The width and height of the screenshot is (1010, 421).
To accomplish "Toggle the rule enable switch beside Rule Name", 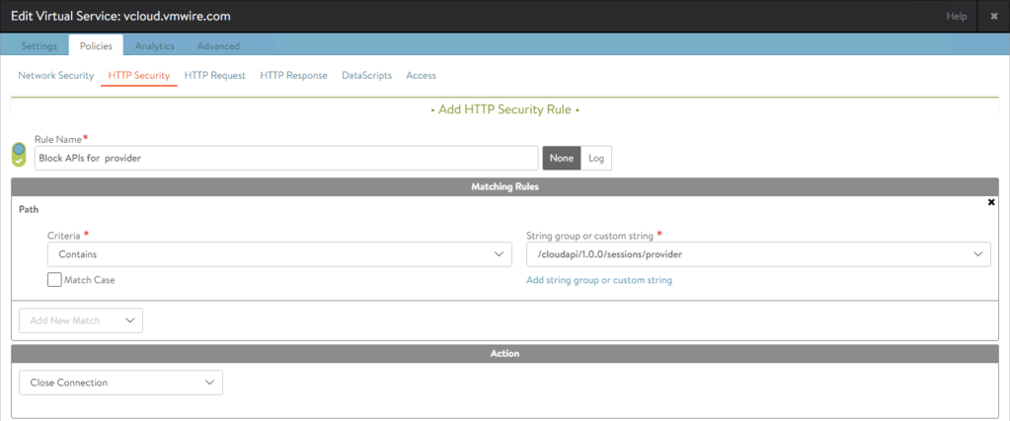I will point(19,155).
